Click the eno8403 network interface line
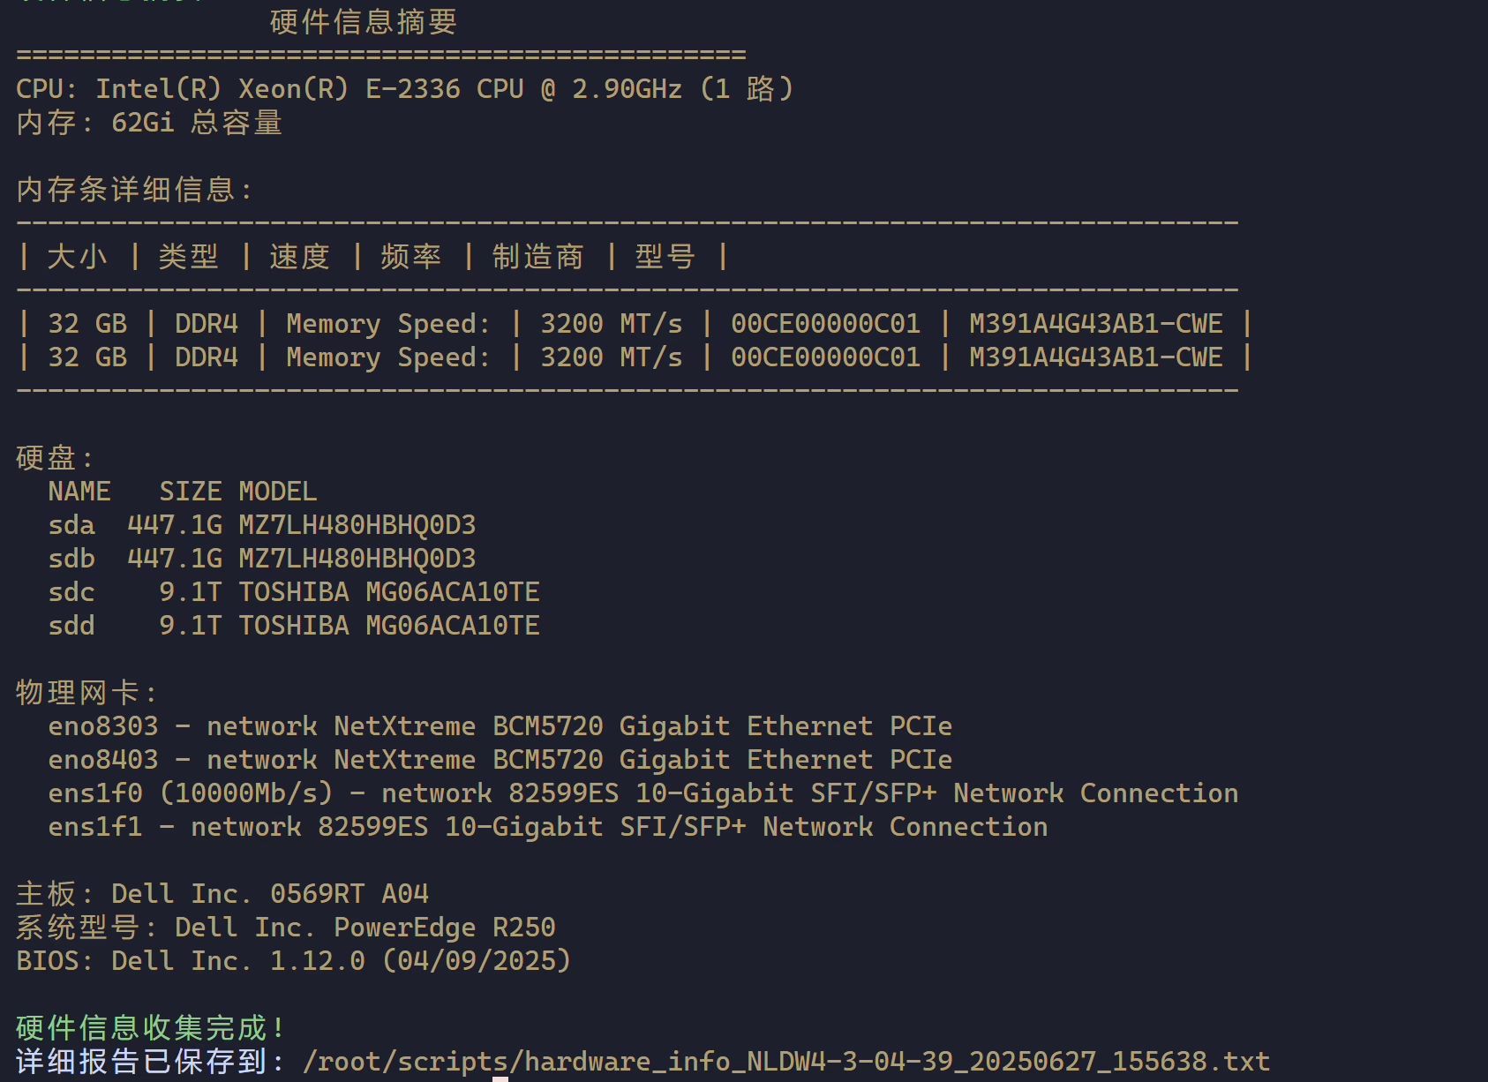The width and height of the screenshot is (1488, 1082). (500, 760)
